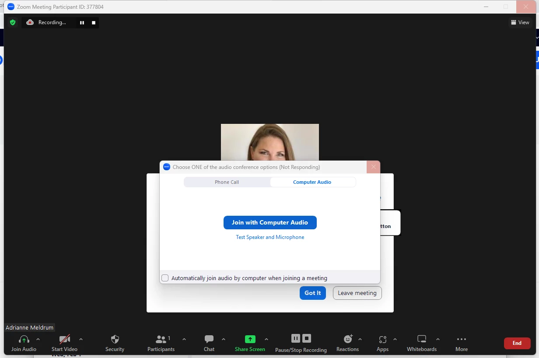This screenshot has width=539, height=358.
Task: Expand video options arrow next to Start Video
Action: pyautogui.click(x=81, y=339)
